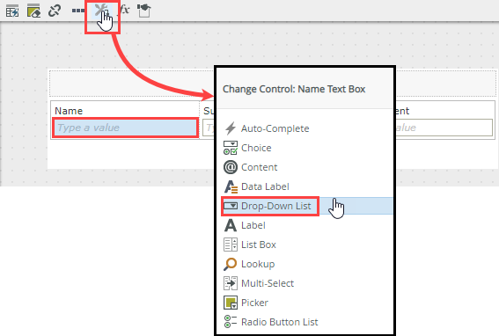Click the dotted ellipsis toolbar icon
The height and width of the screenshot is (336, 499).
click(x=78, y=11)
